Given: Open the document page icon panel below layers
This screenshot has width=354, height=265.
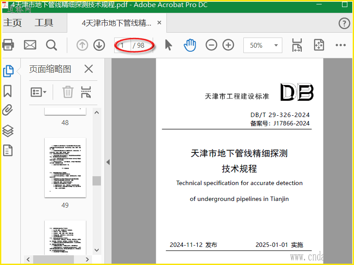Looking at the screenshot, I should pyautogui.click(x=8, y=150).
